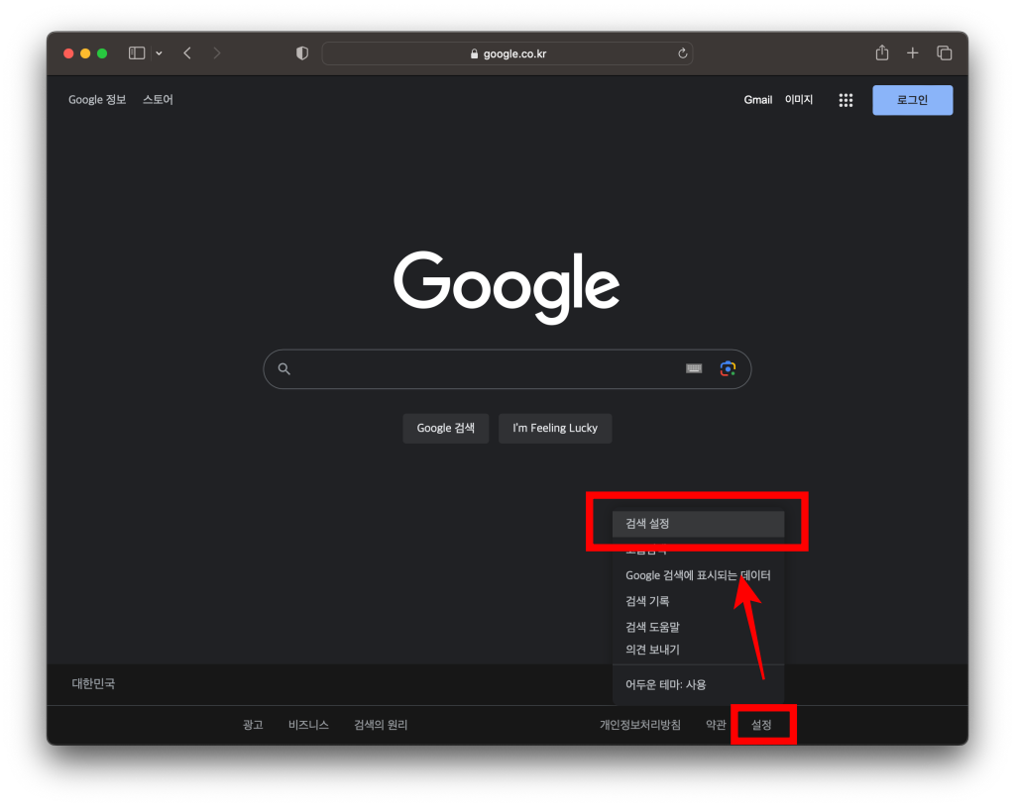Focus the Google search box
1015x807 pixels.
tap(507, 369)
